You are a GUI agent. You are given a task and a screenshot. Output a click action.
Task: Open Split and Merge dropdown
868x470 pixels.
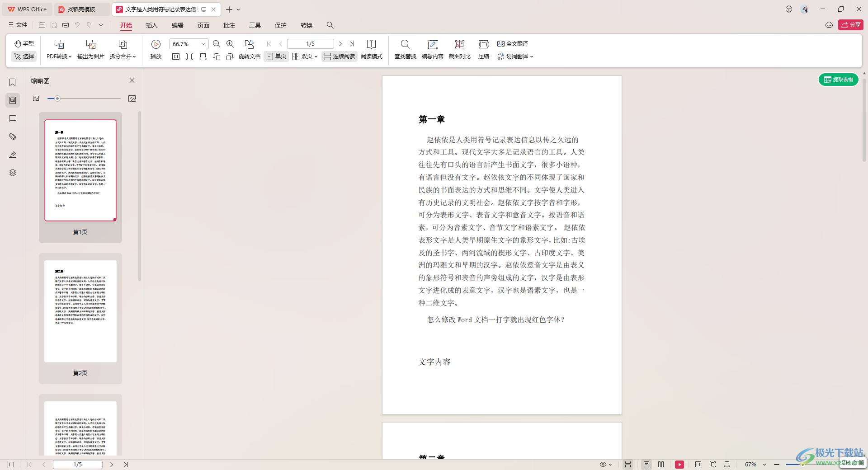(123, 50)
